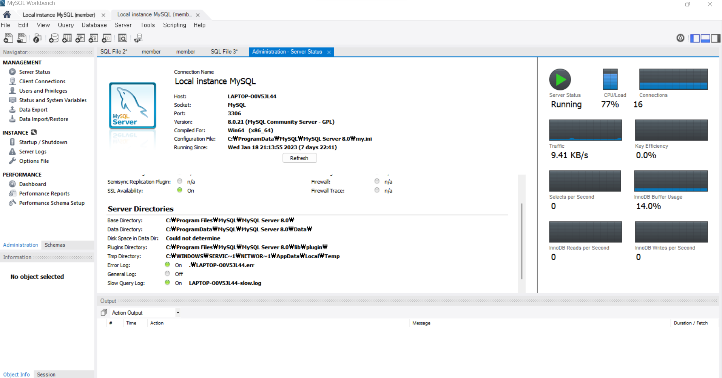
Task: Close the Administration - Server Status tab
Action: click(329, 52)
